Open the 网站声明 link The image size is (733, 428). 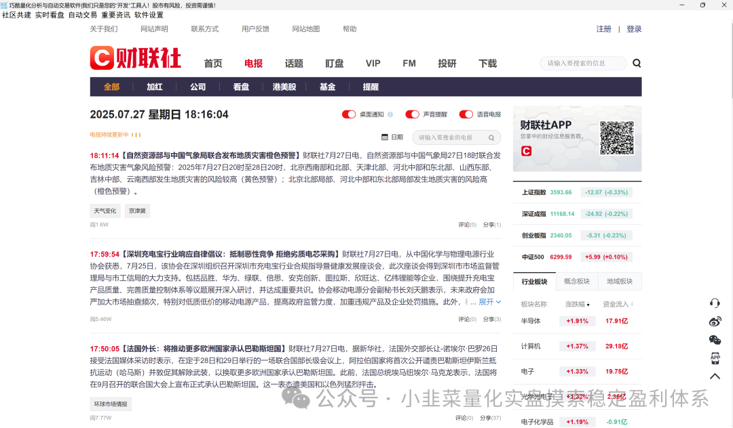pos(154,29)
